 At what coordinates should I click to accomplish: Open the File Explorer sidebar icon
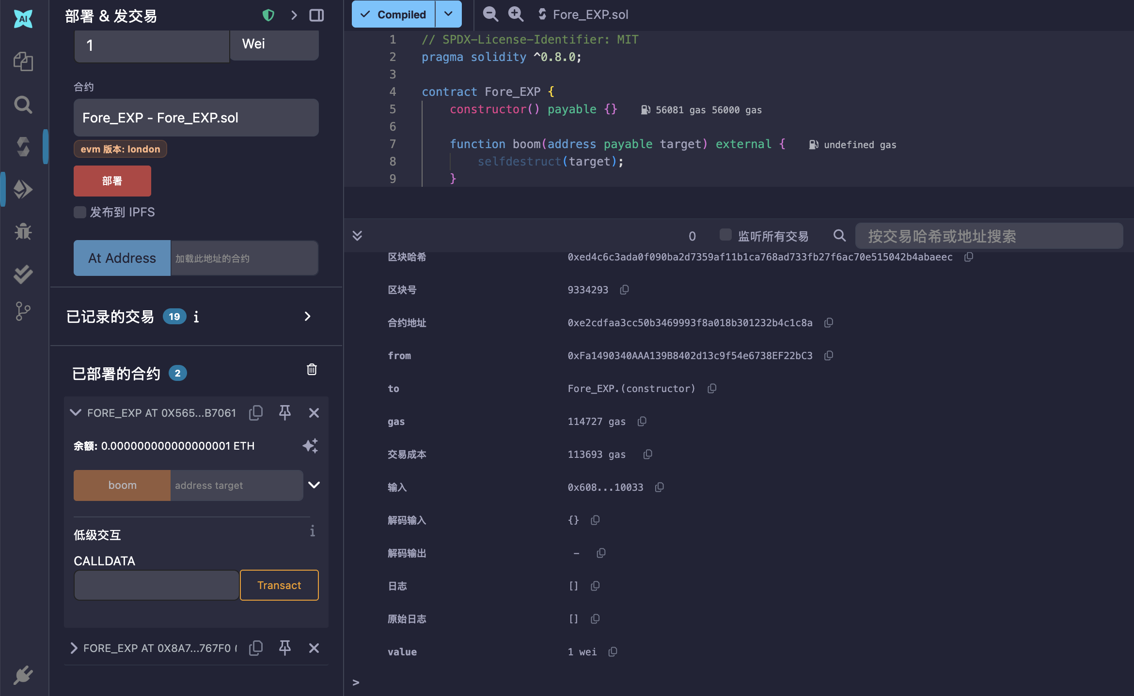pos(23,61)
